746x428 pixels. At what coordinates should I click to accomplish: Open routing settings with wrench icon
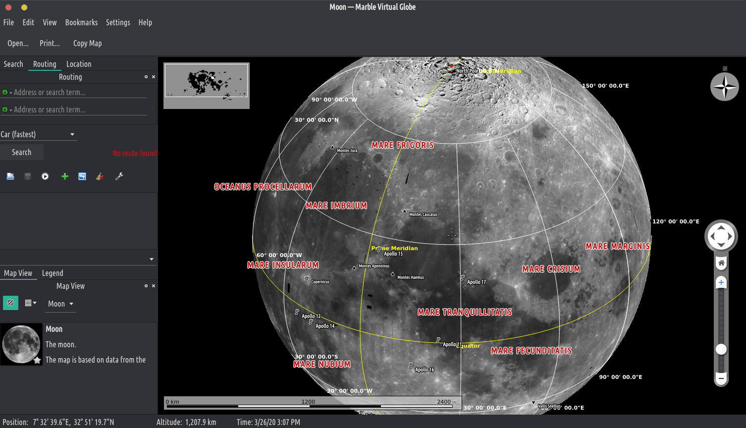click(x=119, y=176)
